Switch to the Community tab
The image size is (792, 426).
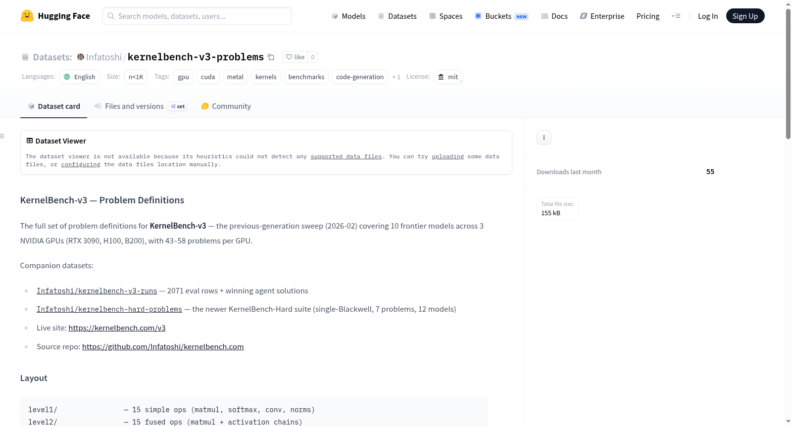226,106
